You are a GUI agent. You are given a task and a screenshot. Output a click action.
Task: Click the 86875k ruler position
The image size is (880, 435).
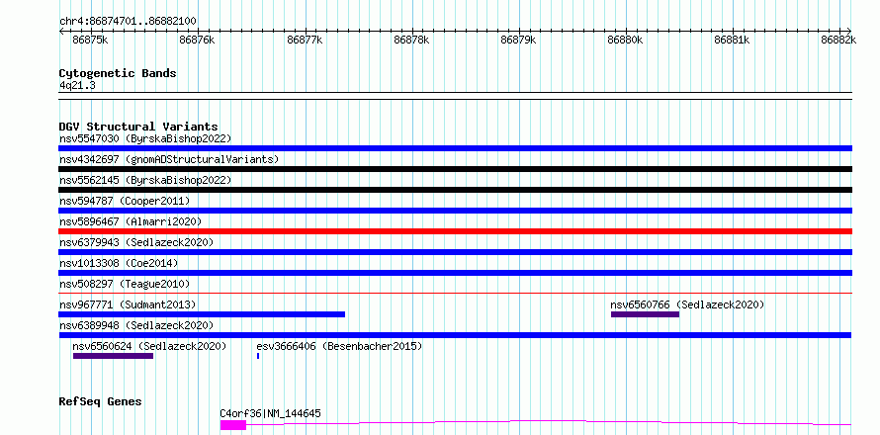click(x=90, y=40)
